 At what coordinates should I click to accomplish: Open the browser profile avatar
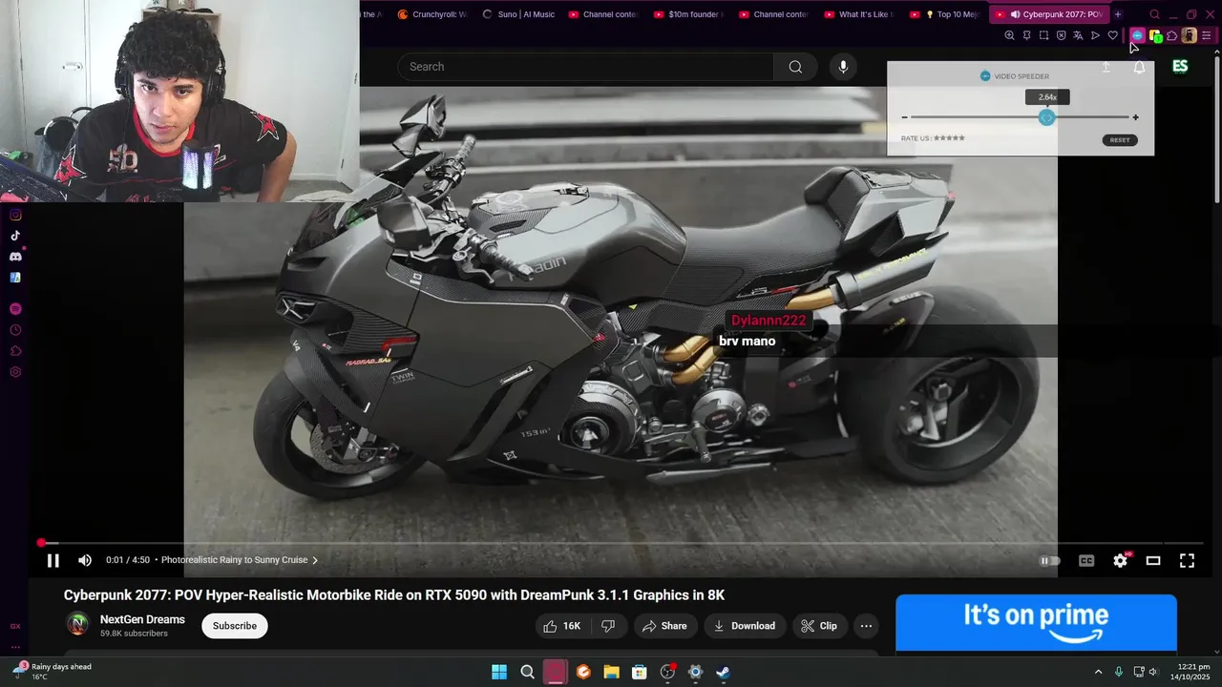pos(1189,35)
